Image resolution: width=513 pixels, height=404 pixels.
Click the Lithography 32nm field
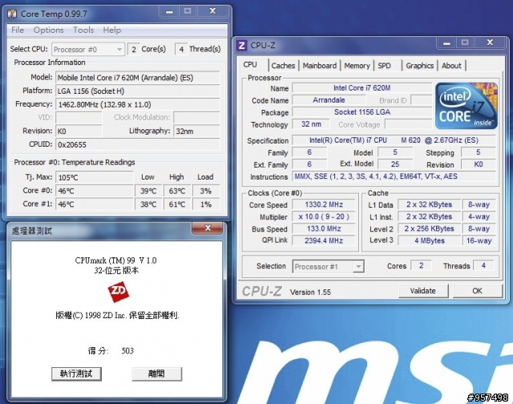(196, 131)
